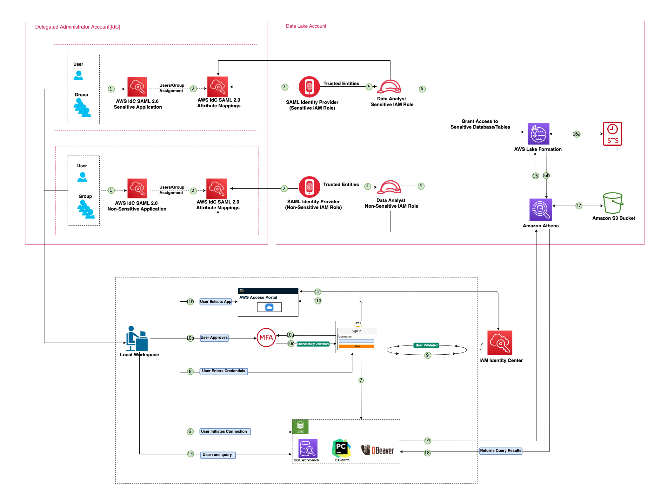Select the AWS Access Portal title text

point(258,298)
